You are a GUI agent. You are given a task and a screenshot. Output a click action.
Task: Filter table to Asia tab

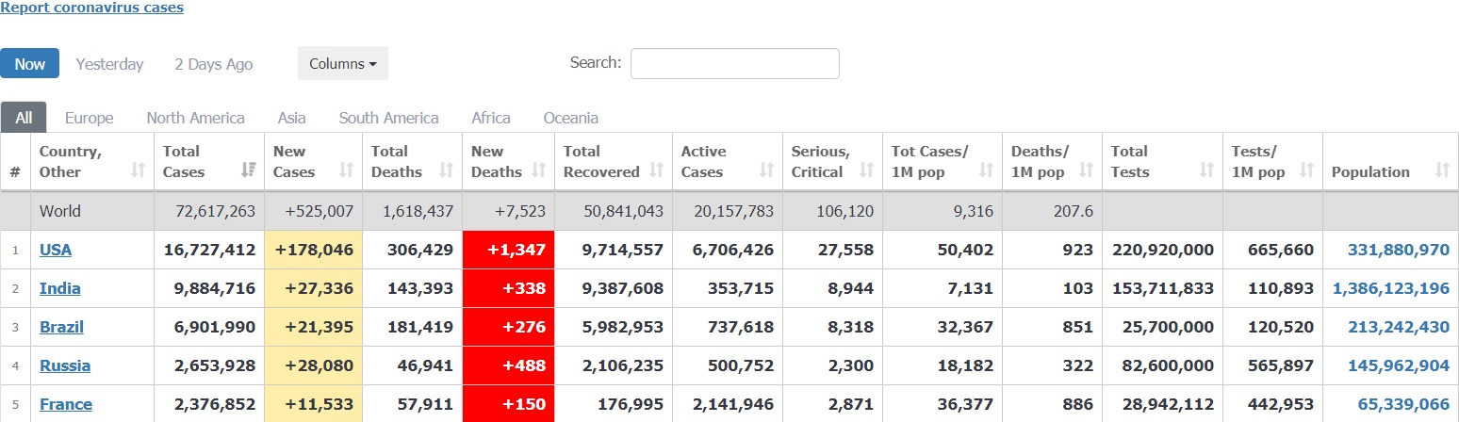coord(291,118)
